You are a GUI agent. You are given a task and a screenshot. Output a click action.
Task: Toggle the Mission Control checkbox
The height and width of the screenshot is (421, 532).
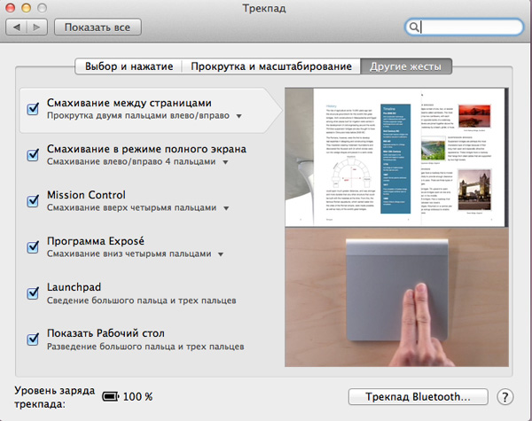(x=33, y=201)
